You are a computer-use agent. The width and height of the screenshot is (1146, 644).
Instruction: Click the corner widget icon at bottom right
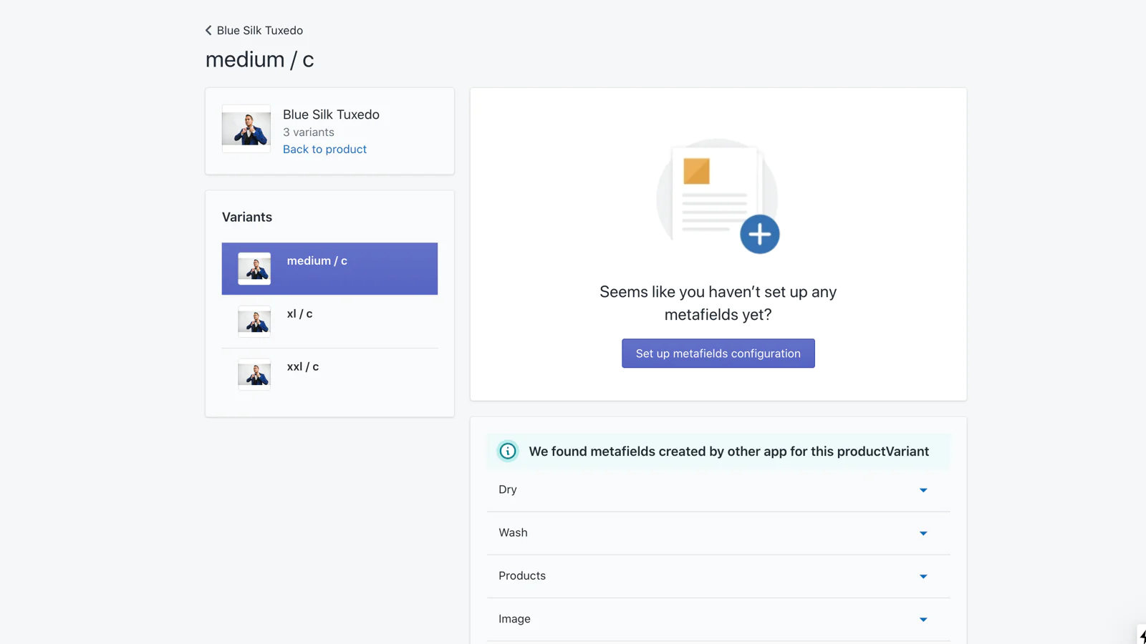click(x=1142, y=635)
